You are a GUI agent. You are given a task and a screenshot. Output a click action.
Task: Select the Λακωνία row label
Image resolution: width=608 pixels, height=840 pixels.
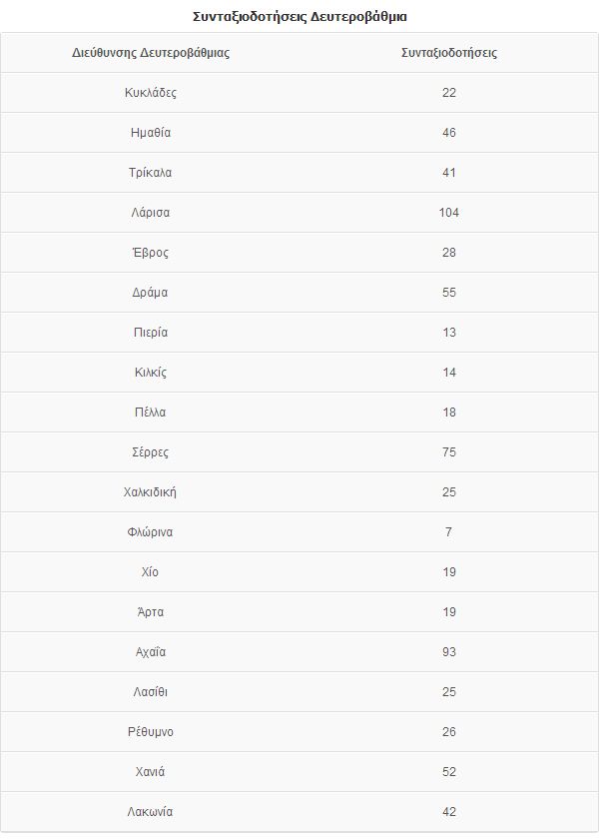coord(152,812)
